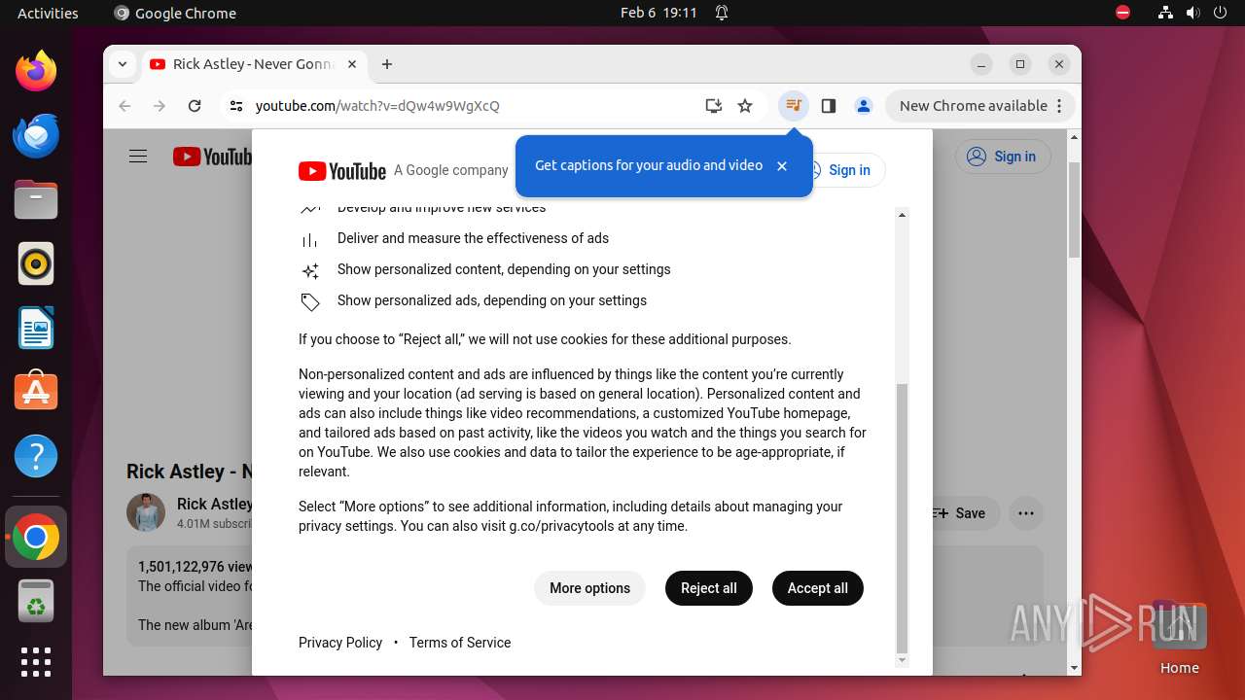Open Rhythmbox music player in dock
This screenshot has height=700, width=1245.
(x=36, y=263)
